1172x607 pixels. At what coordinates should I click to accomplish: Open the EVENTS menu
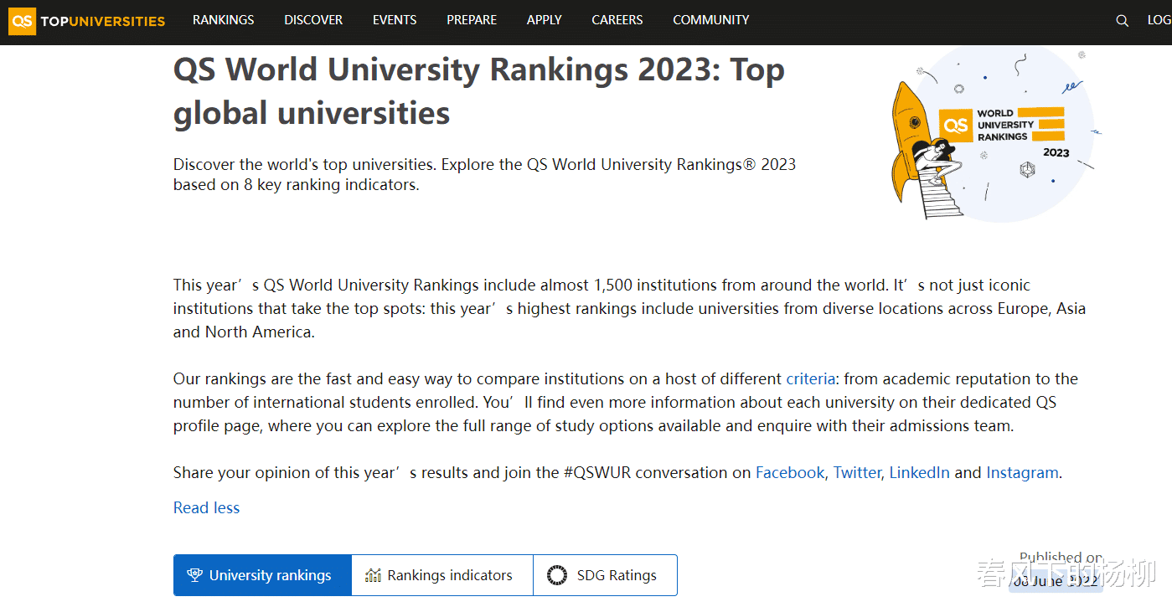[395, 20]
